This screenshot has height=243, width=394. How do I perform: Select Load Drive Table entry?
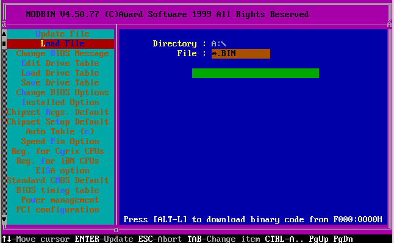60,73
